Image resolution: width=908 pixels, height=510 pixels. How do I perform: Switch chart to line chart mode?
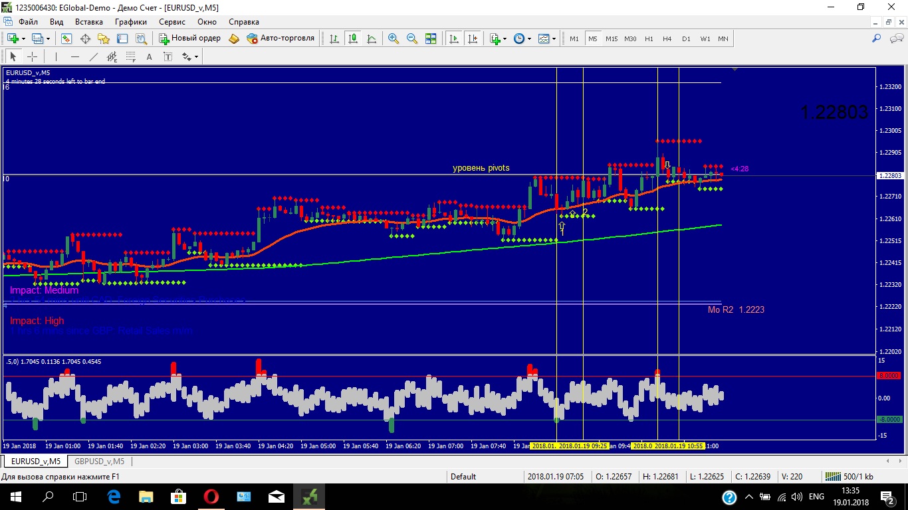(371, 39)
